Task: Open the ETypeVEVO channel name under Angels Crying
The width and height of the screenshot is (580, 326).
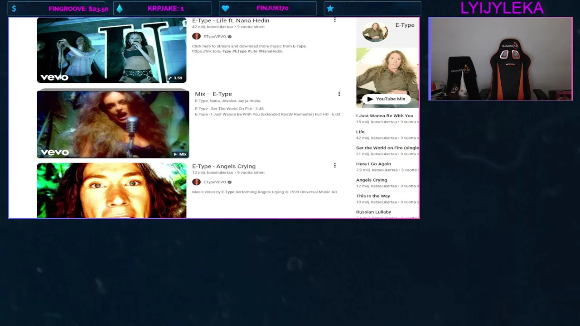Action: [x=215, y=182]
